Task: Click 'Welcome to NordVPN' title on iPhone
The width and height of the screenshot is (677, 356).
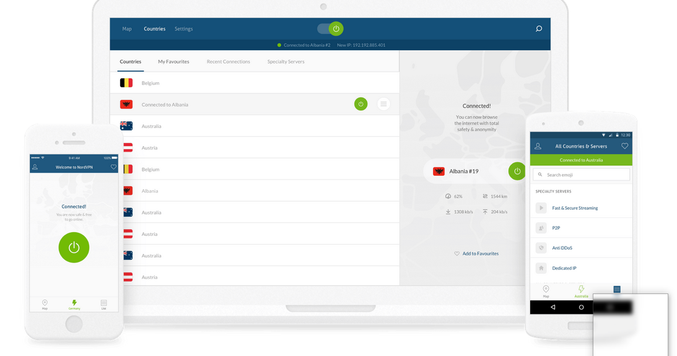Action: pyautogui.click(x=74, y=167)
